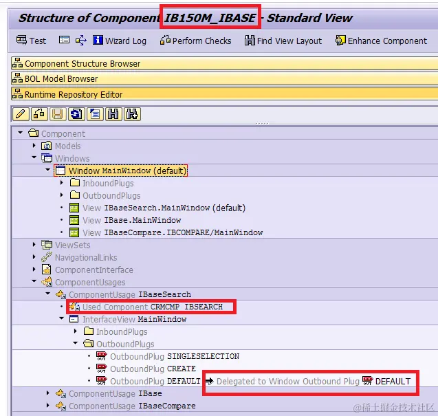
Task: Click the disabled save diskette icon
Action: point(58,114)
